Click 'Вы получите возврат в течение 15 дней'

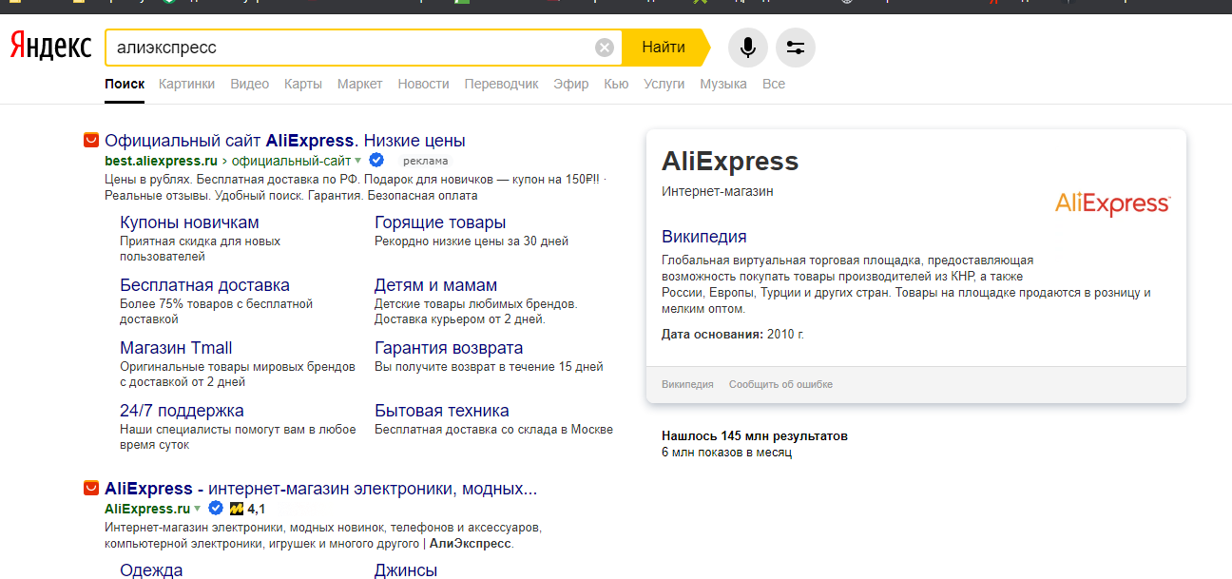(489, 367)
